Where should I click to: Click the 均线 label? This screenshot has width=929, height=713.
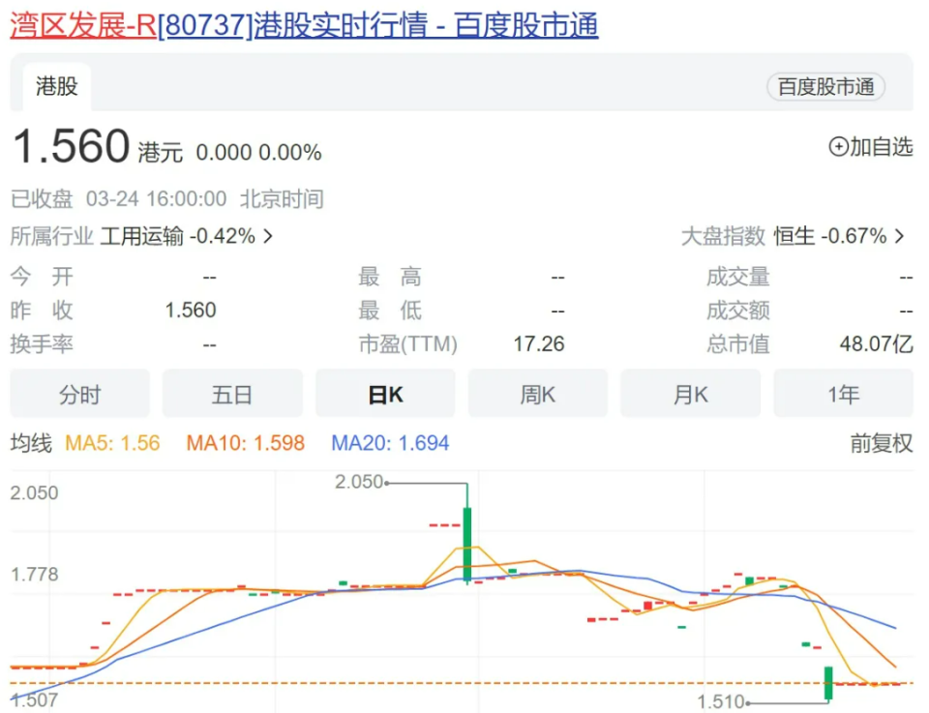tap(31, 443)
